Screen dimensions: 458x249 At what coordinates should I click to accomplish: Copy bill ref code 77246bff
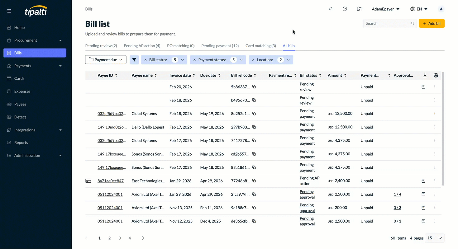[x=254, y=181]
